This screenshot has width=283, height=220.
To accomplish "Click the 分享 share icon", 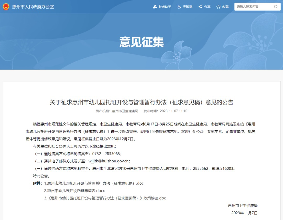I will click(200, 7).
